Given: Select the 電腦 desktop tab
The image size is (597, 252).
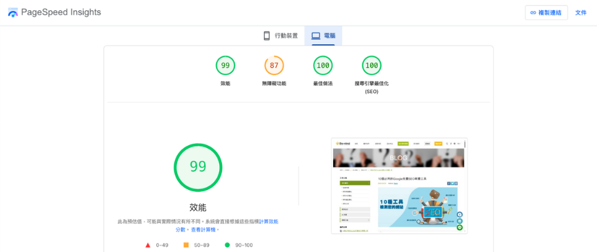Looking at the screenshot, I should pos(323,36).
